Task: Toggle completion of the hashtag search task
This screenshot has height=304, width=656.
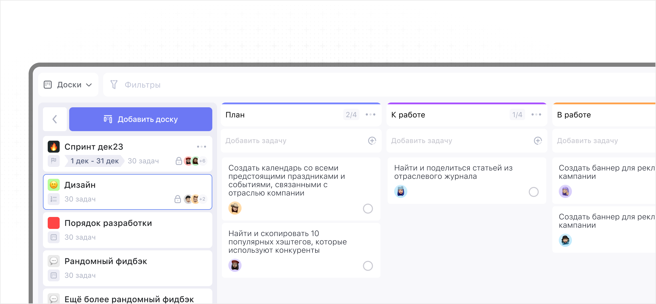Action: (368, 266)
